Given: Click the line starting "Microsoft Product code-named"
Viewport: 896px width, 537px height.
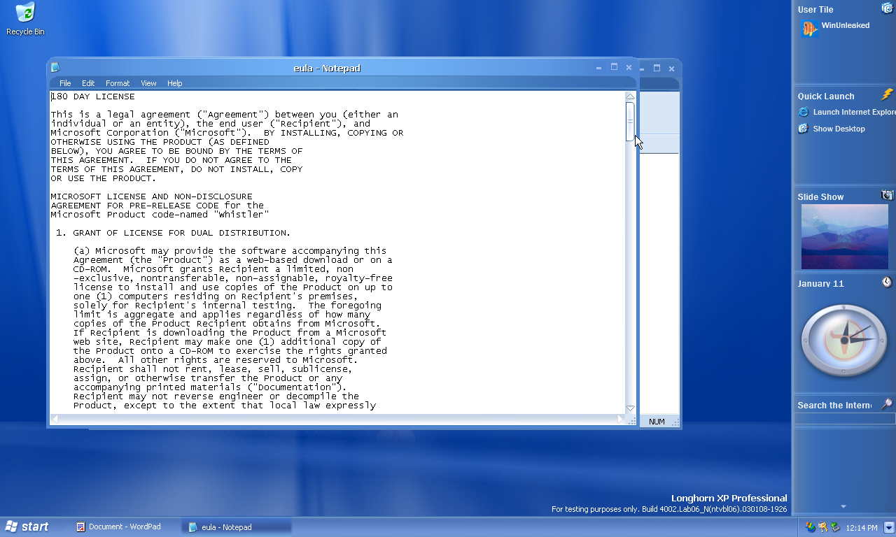Looking at the screenshot, I should tap(160, 215).
